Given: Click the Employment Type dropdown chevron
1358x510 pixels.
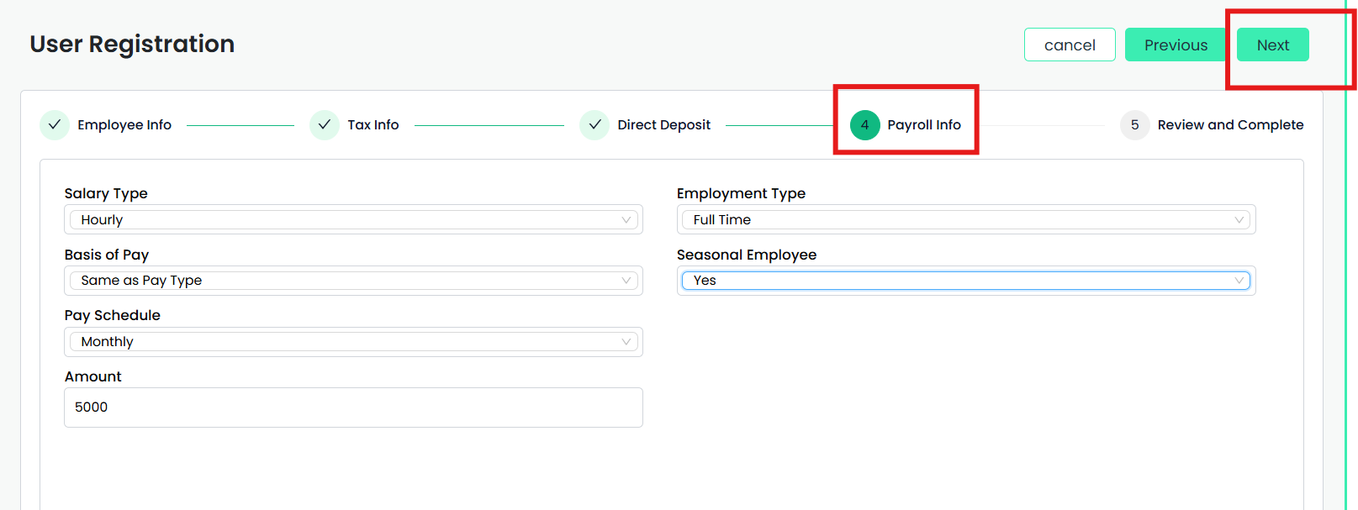Looking at the screenshot, I should [x=1239, y=220].
